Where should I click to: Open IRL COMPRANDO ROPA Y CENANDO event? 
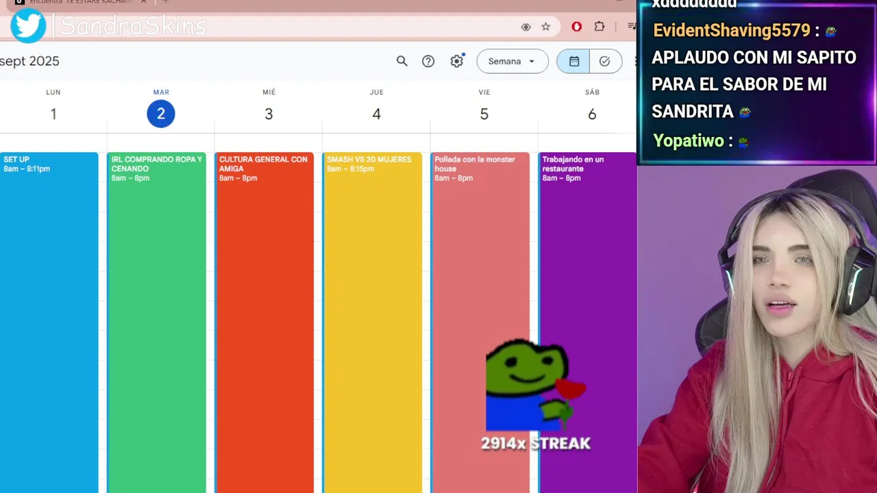(x=157, y=322)
